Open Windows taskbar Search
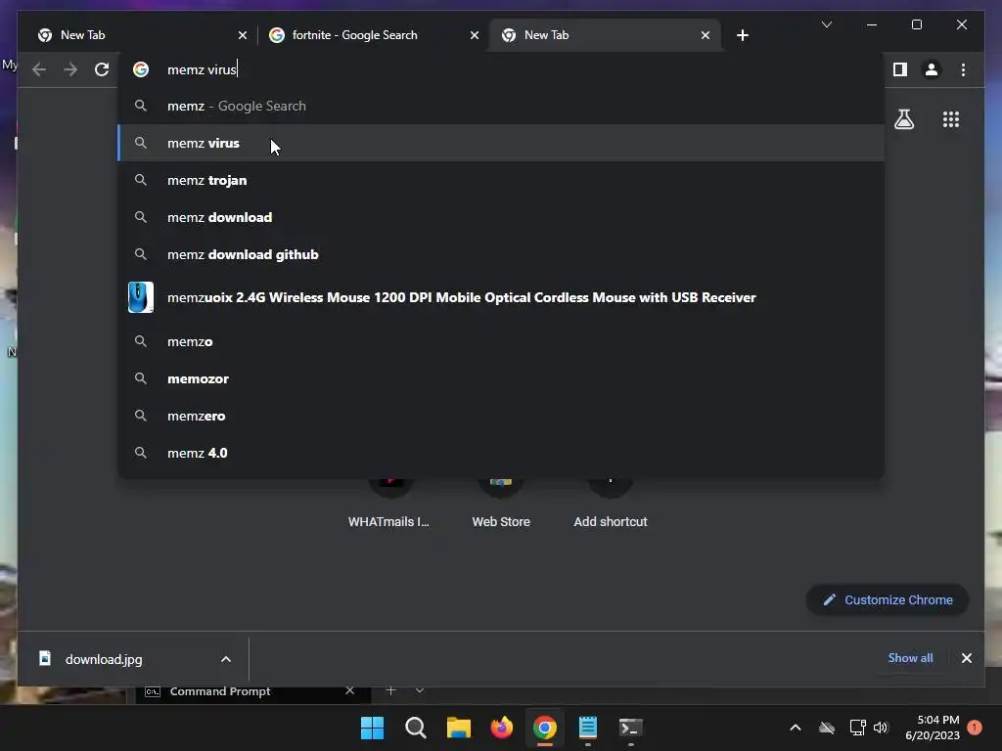 415,728
